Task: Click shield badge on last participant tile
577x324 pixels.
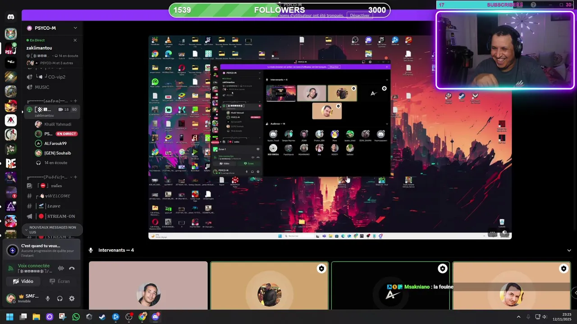Action: (563, 269)
